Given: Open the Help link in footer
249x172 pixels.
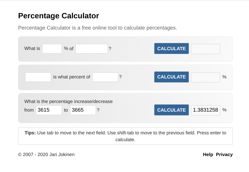Looking at the screenshot, I should click(x=208, y=154).
